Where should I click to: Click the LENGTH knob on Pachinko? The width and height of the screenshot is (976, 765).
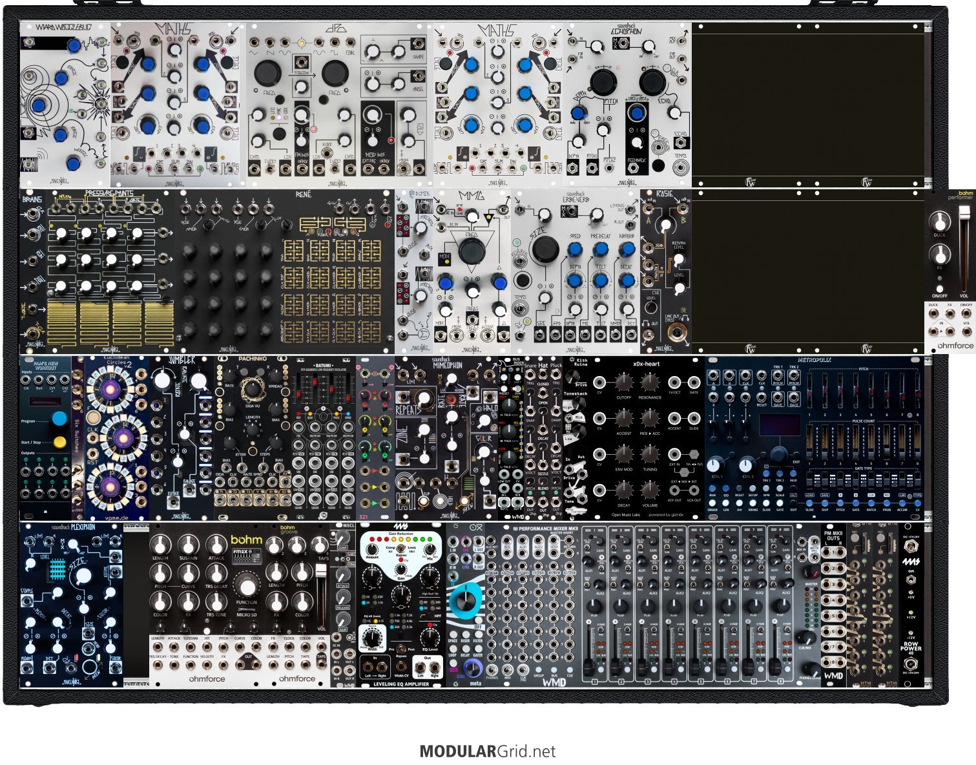[253, 430]
